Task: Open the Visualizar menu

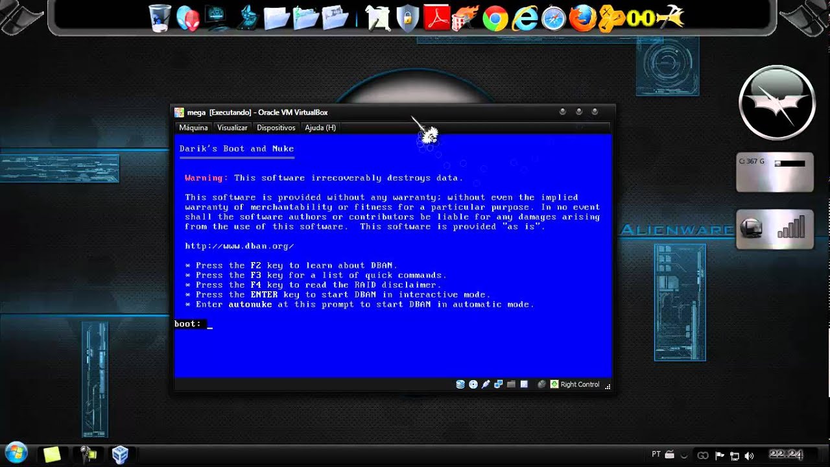Action: click(x=232, y=128)
